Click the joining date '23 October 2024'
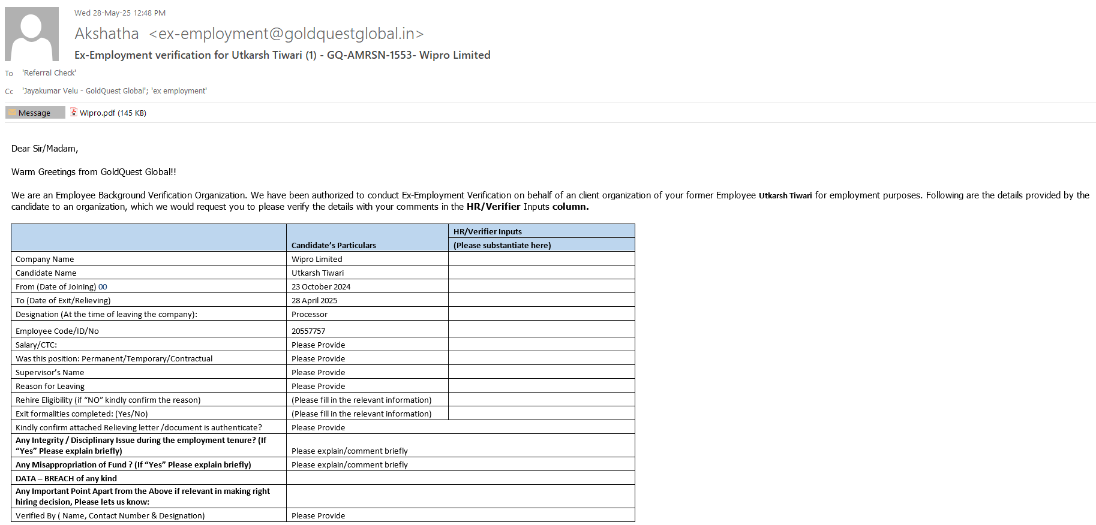 (321, 286)
